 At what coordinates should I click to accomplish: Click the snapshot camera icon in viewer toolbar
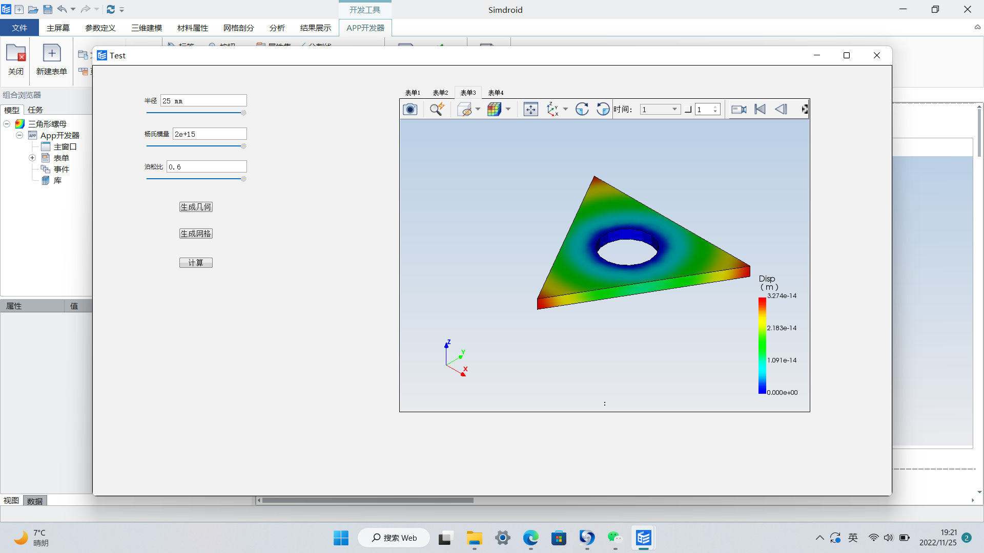coord(410,109)
